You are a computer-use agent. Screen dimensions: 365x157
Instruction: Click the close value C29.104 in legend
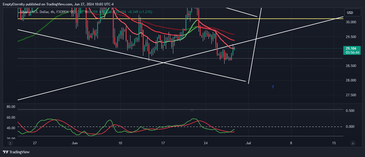click(x=120, y=12)
